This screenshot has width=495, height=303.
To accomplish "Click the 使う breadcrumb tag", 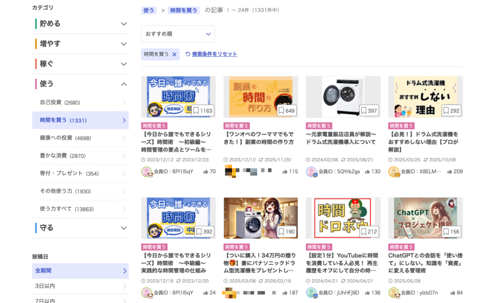I will pos(149,10).
